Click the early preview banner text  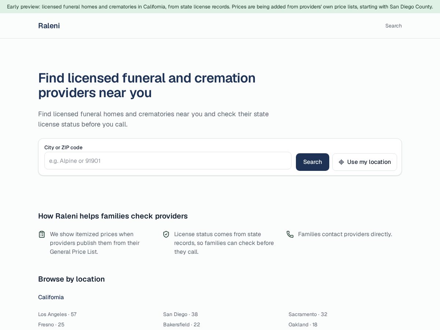pos(220,7)
